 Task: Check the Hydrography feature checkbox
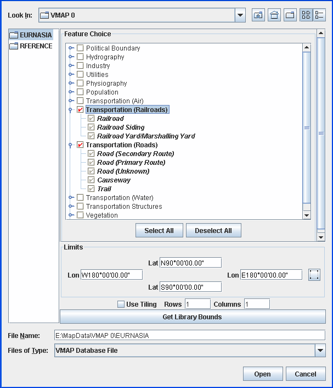(x=80, y=57)
